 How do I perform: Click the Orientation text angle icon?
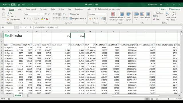click(63, 14)
